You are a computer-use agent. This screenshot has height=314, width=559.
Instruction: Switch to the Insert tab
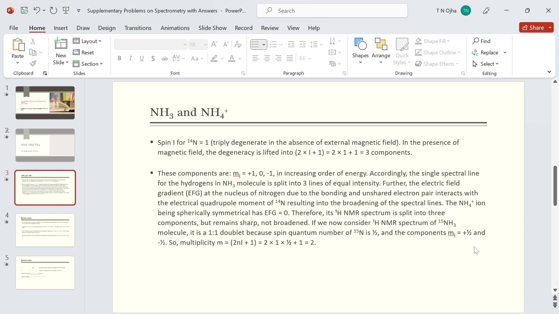pos(61,28)
